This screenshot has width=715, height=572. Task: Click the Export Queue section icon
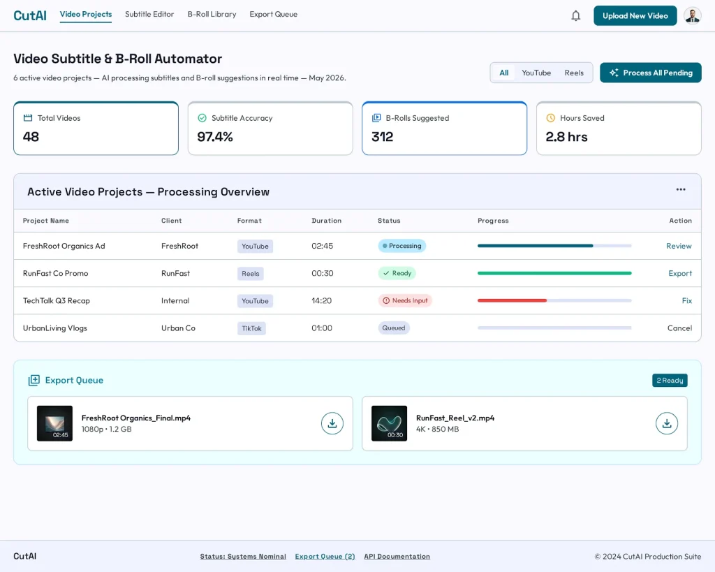(34, 381)
